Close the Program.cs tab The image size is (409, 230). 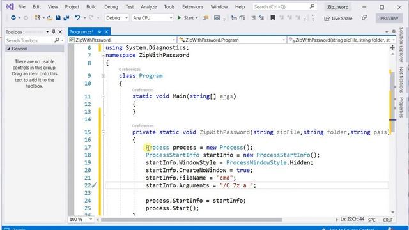107,31
